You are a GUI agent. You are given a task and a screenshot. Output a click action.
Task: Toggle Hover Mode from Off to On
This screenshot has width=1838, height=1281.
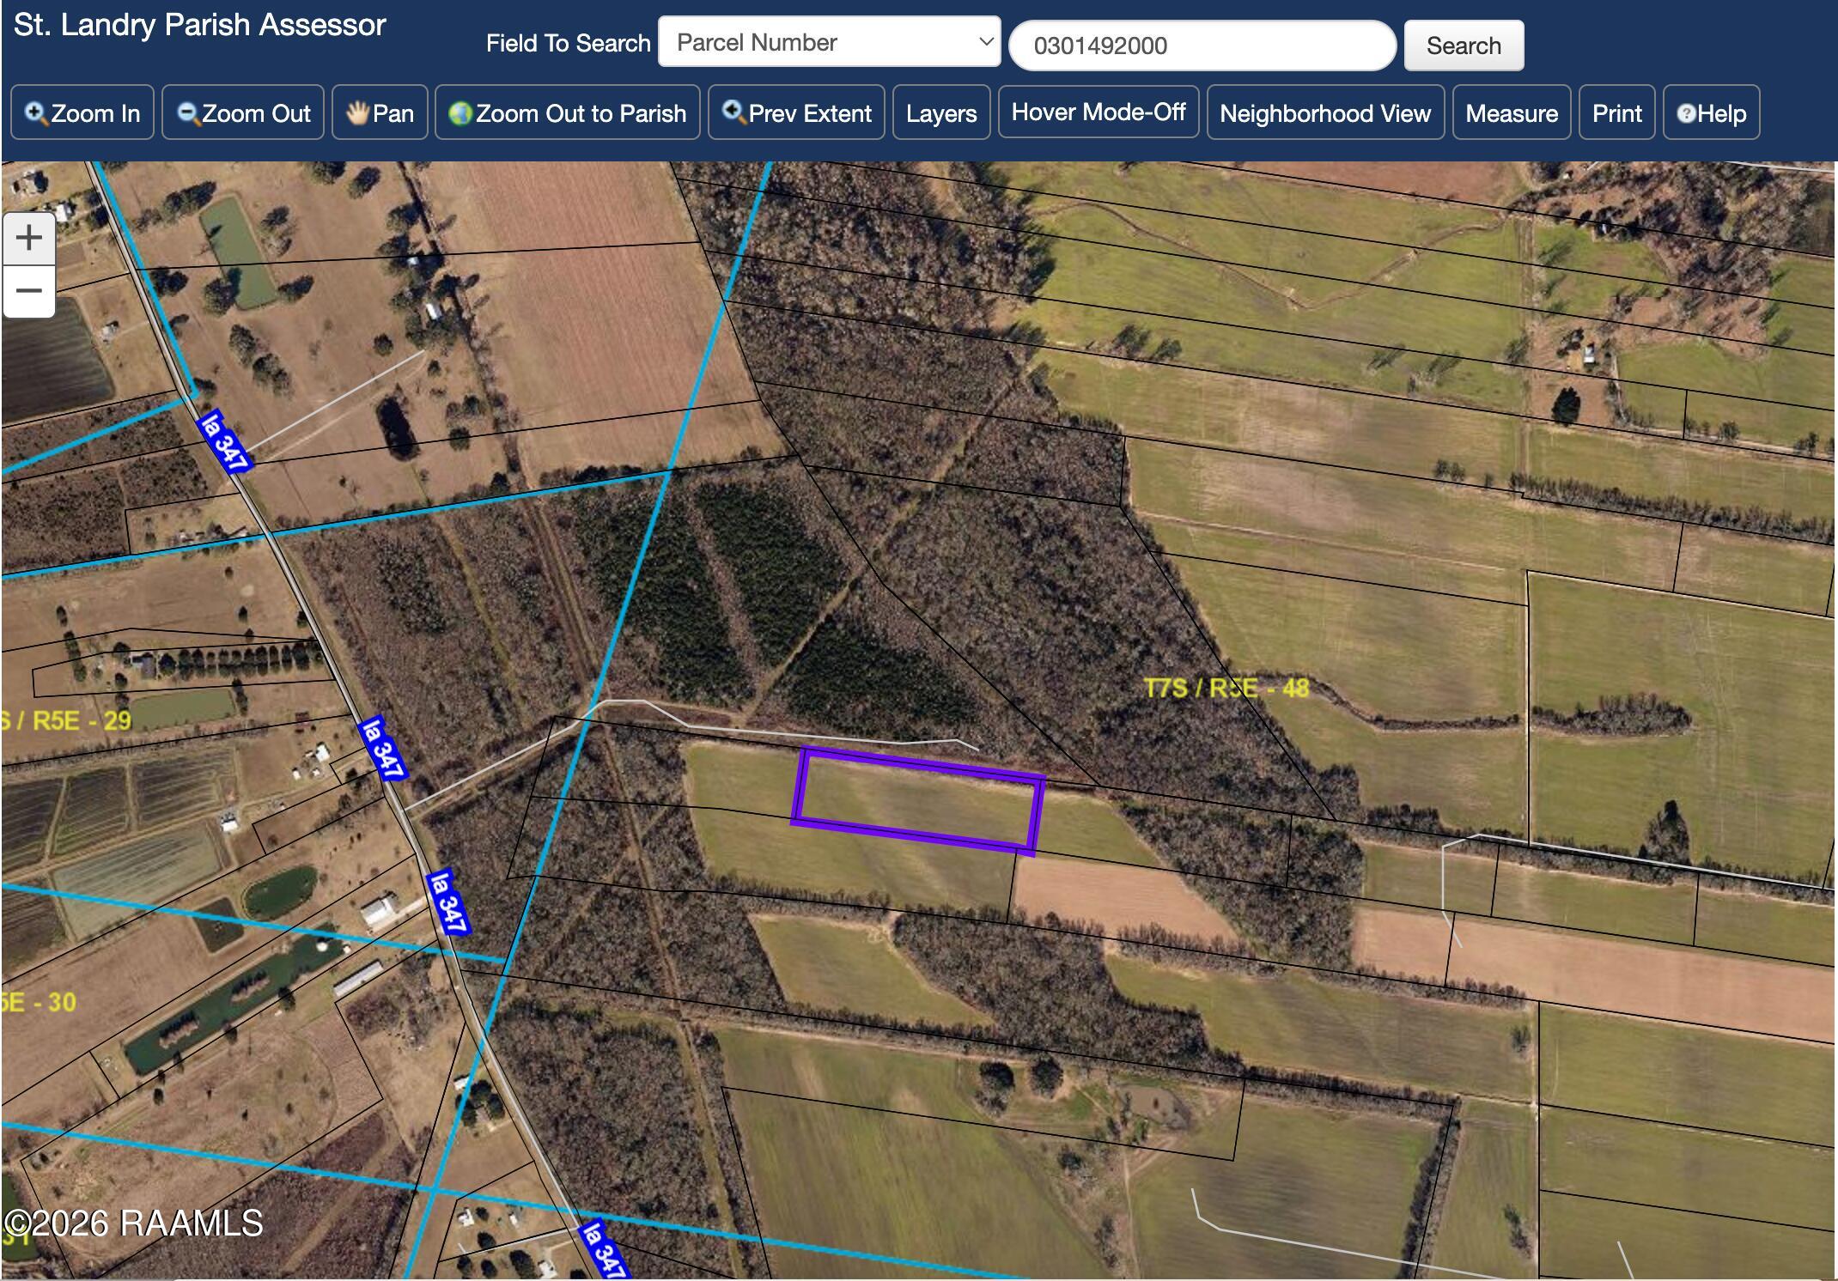click(1099, 112)
